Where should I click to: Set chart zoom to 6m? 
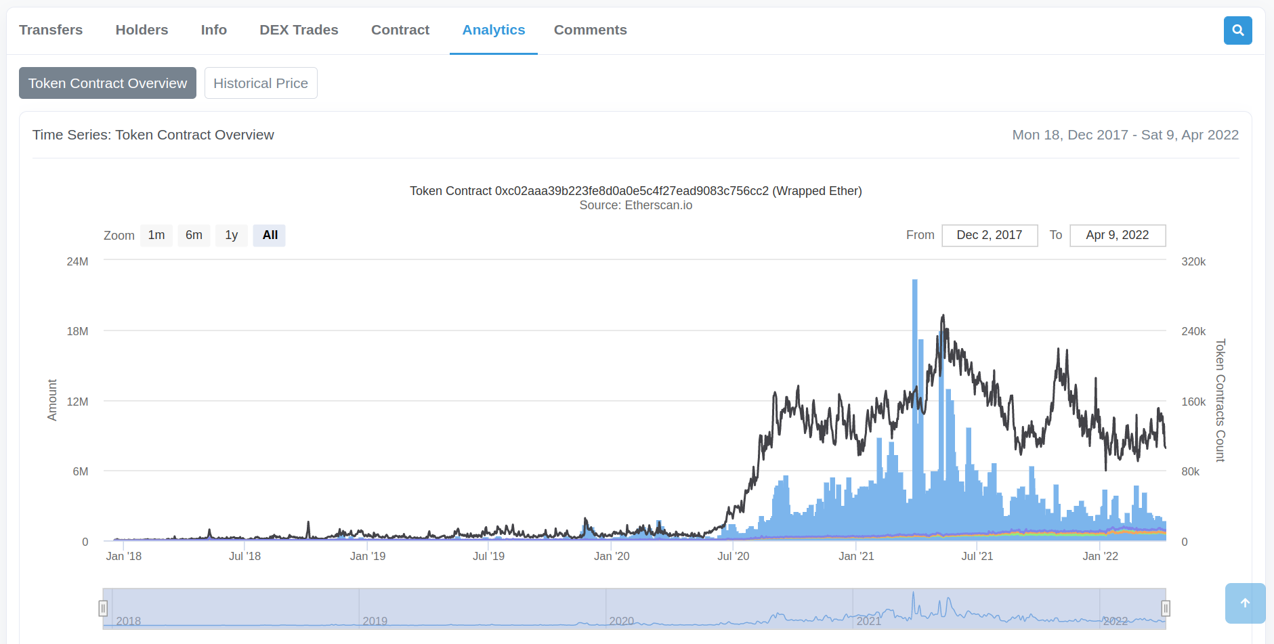pyautogui.click(x=194, y=235)
